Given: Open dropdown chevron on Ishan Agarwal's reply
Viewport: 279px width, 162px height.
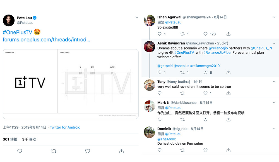Looking at the screenshot, I should 274,17.
